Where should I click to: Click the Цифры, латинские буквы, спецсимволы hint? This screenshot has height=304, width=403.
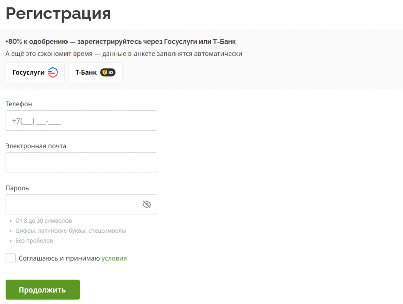click(x=71, y=231)
